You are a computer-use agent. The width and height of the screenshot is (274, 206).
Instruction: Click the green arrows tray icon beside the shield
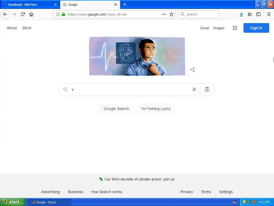249,202
